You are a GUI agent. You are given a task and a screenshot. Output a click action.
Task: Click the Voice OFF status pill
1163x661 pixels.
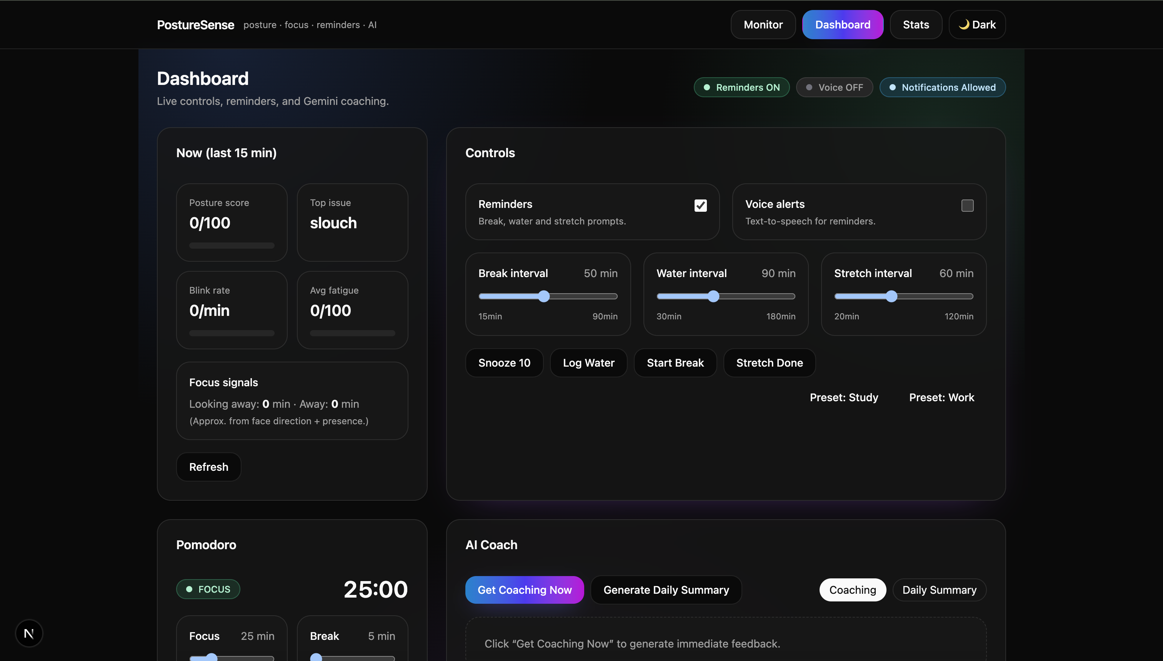pos(834,87)
